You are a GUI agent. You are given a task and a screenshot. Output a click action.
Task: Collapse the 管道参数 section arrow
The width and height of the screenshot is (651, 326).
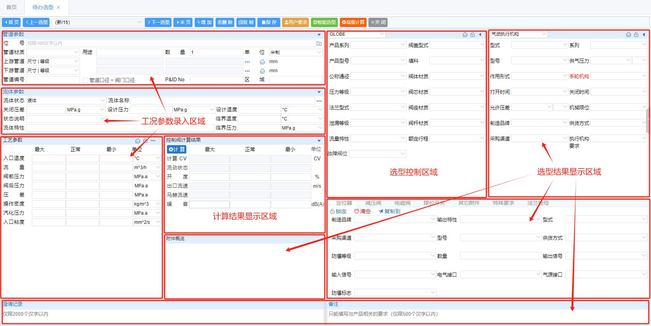pyautogui.click(x=319, y=35)
